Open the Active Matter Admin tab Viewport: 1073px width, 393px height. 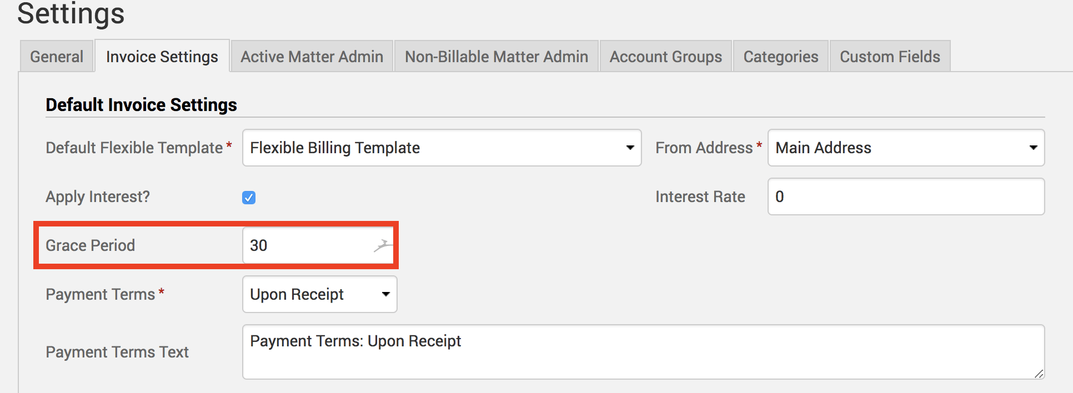[x=312, y=57]
